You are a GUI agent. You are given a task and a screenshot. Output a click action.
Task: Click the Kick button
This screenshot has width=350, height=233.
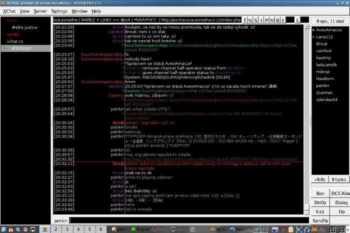pos(320,212)
